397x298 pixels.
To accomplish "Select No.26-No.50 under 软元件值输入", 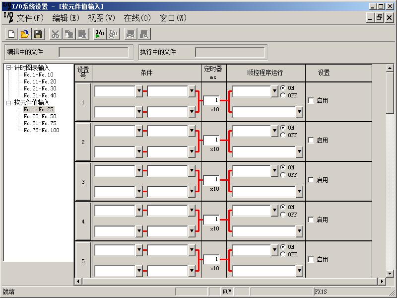I will point(40,116).
